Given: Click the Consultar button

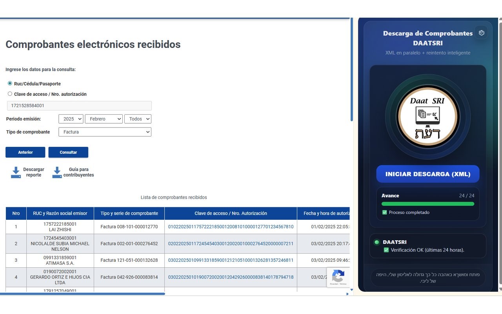Looking at the screenshot, I should coord(68,152).
